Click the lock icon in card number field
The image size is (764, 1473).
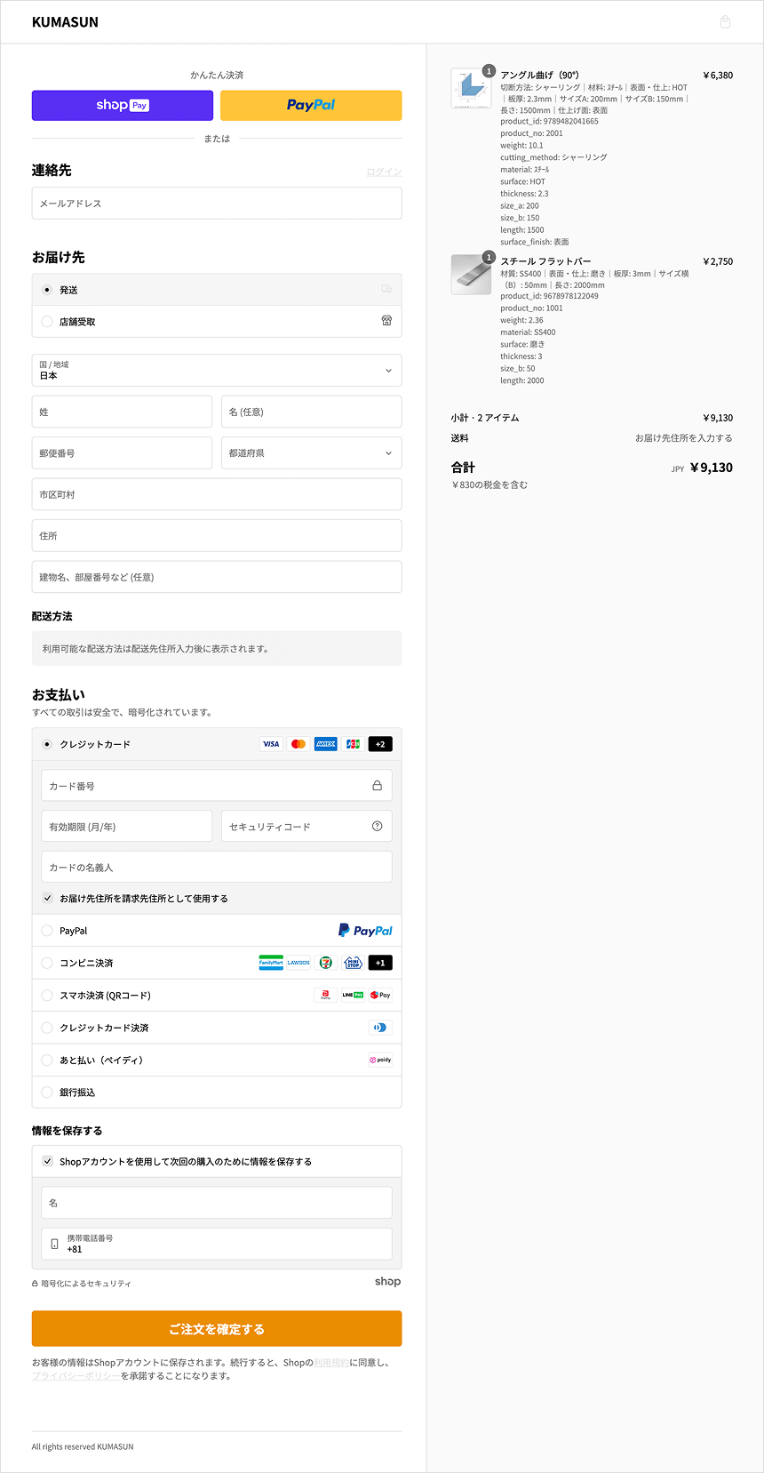click(x=377, y=786)
